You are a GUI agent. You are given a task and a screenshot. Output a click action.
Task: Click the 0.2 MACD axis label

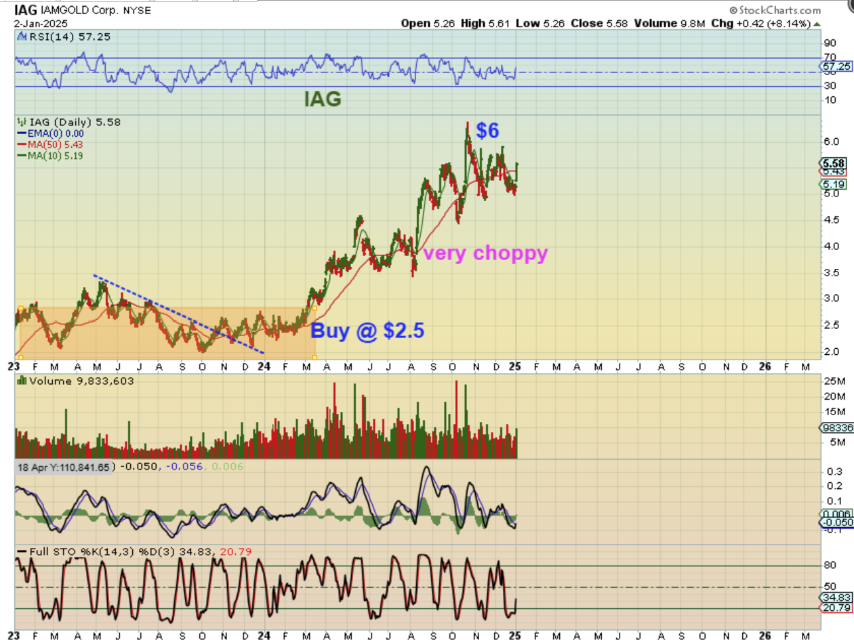point(834,486)
